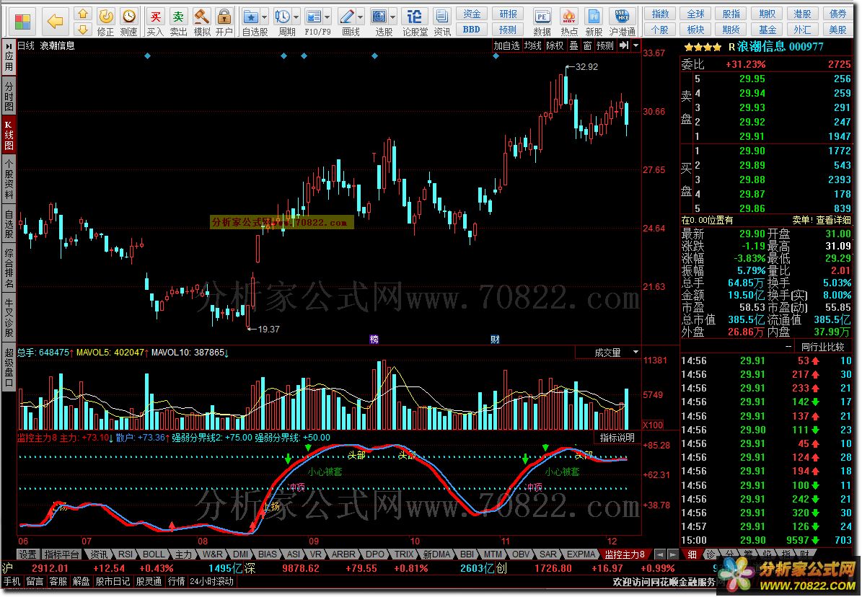
Task: Switch to the RSI indicator tab
Action: 126,554
